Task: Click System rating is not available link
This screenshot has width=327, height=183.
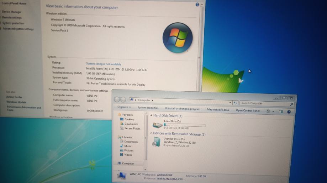Action: coord(104,63)
